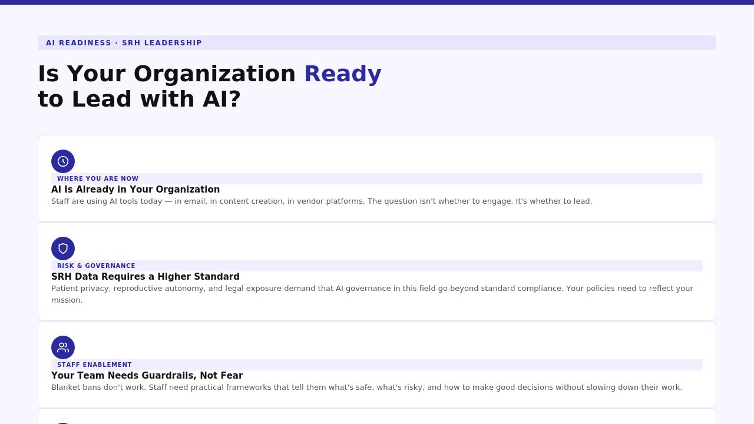Toggle the STAFF ENABLEMENT label bar
Viewport: 754px width, 424px height.
(377, 365)
